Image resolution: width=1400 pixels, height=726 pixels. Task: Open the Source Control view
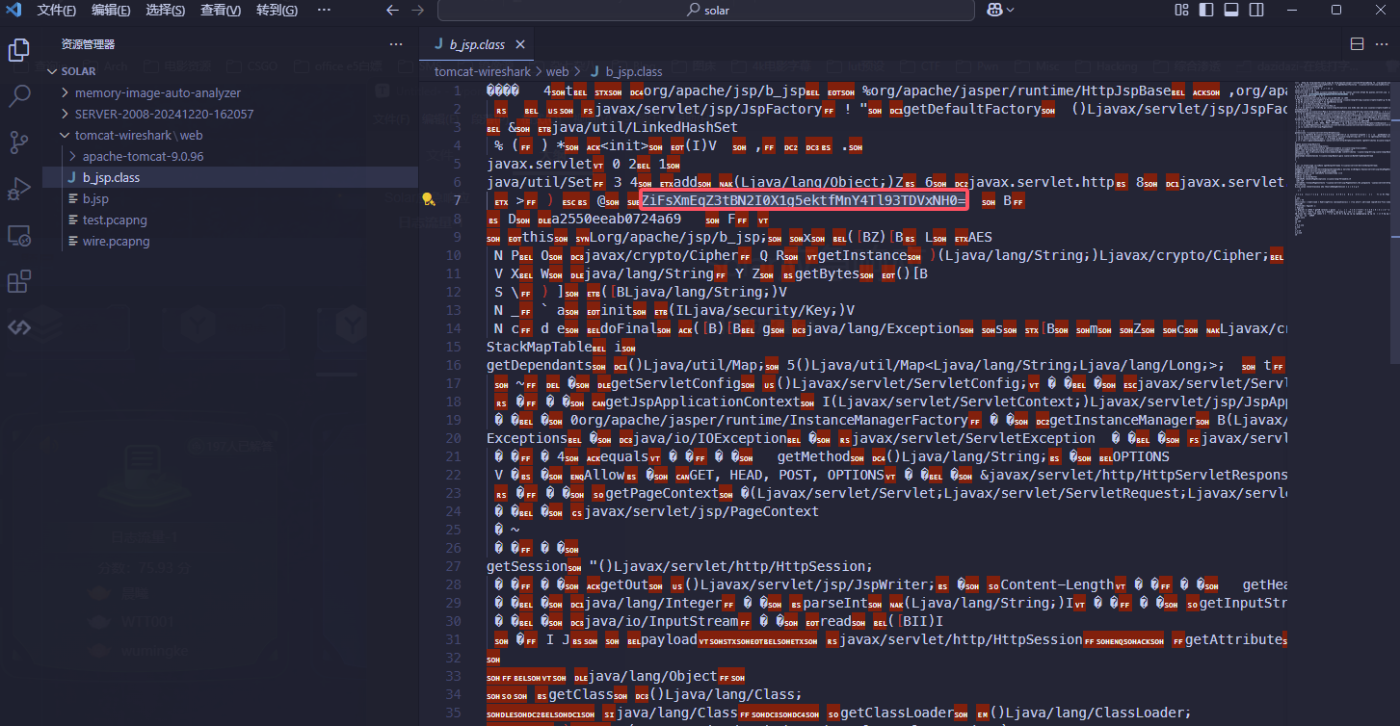[19, 143]
